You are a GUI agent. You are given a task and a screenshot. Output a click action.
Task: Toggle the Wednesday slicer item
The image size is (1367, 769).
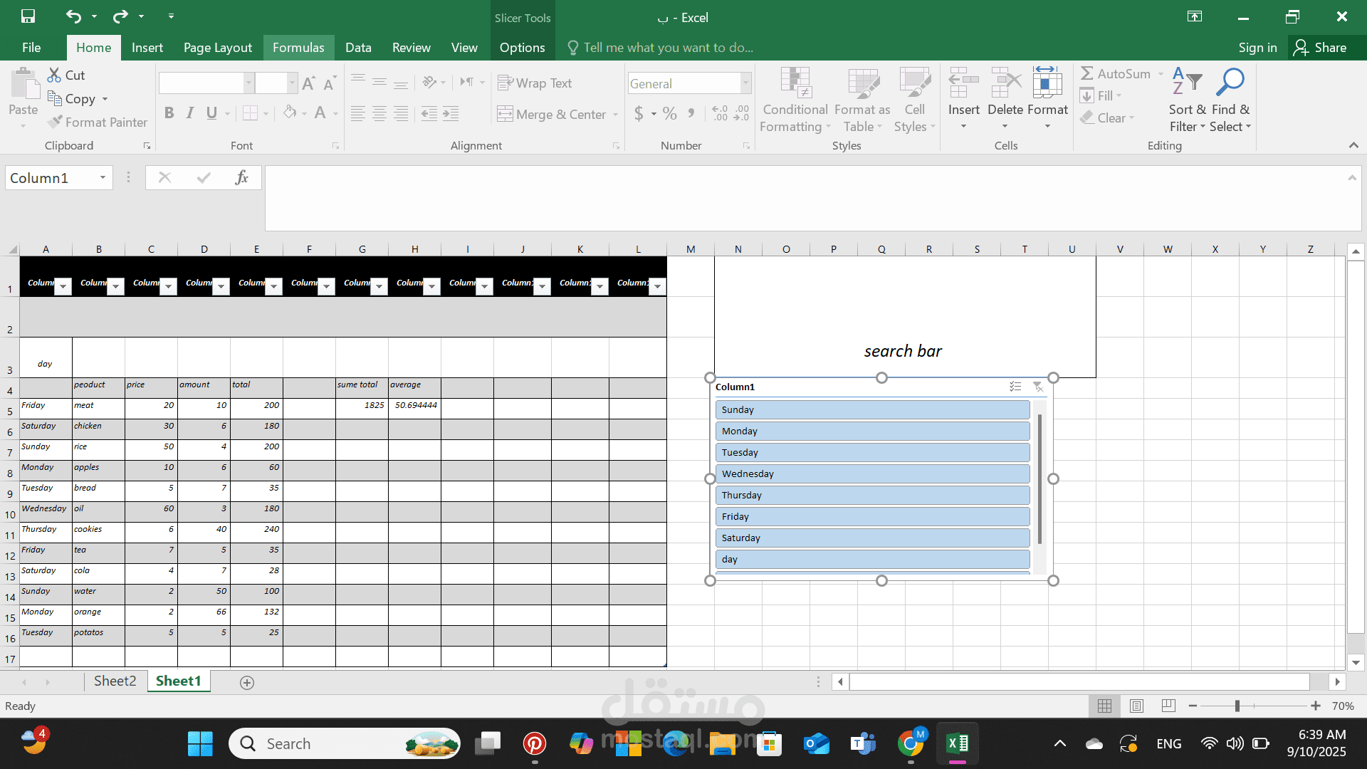tap(872, 474)
